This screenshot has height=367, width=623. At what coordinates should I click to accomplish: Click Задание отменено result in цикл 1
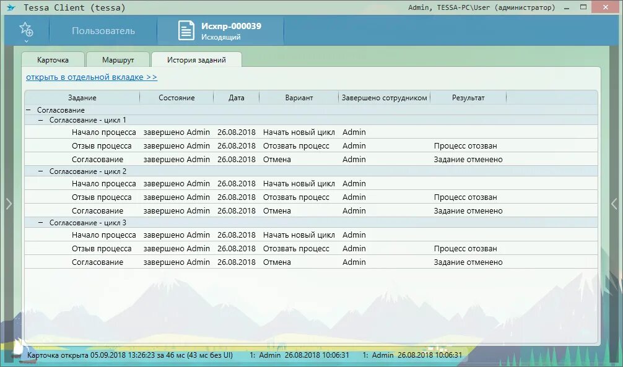coord(468,159)
